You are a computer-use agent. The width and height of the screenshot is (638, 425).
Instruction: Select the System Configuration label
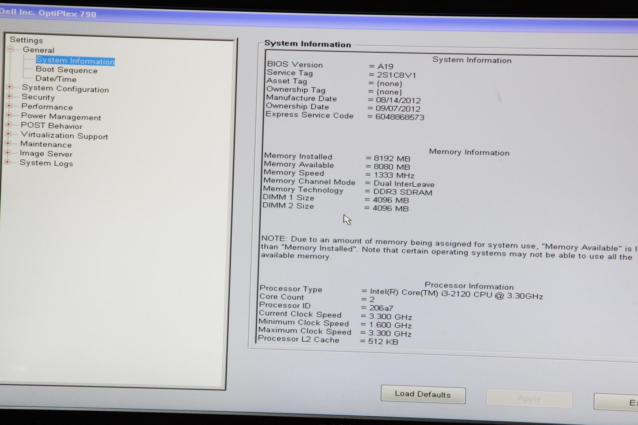[65, 89]
